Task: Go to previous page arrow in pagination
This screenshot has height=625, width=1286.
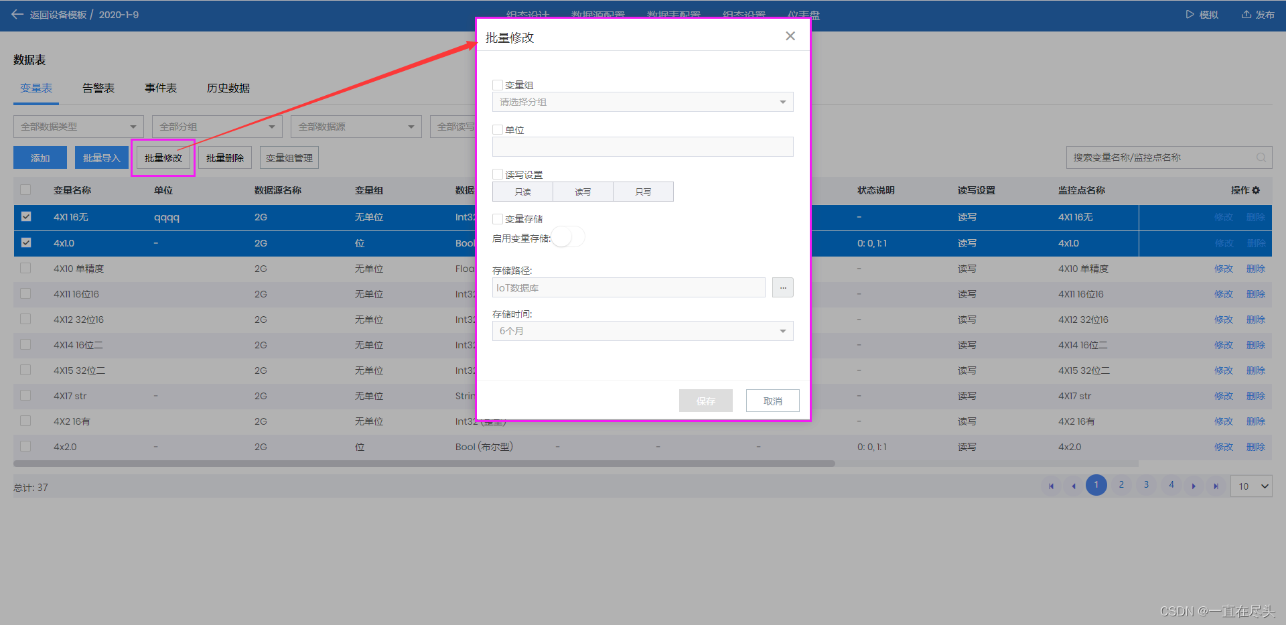Action: [1074, 486]
